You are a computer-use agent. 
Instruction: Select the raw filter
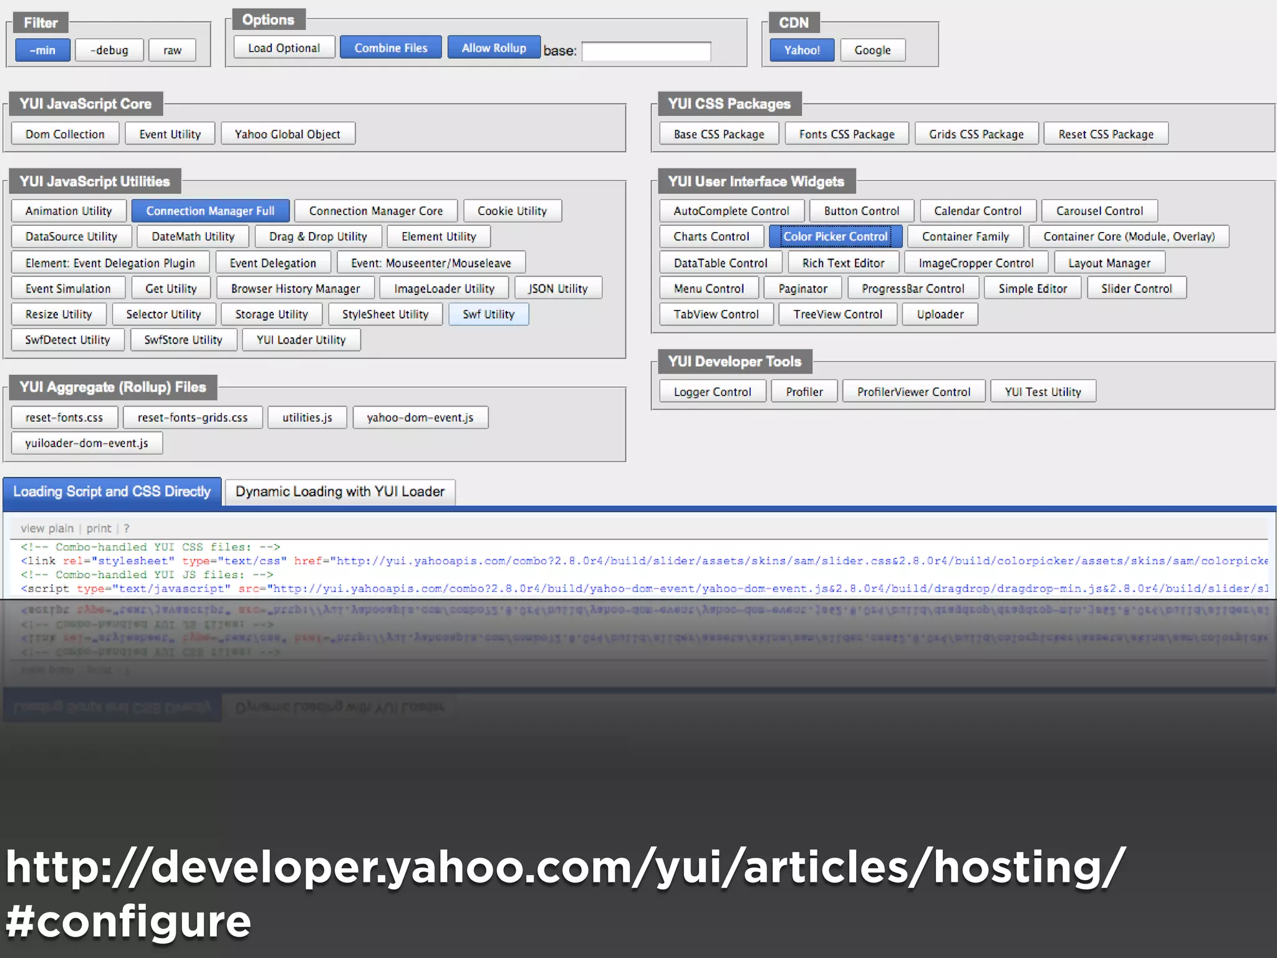coord(172,50)
